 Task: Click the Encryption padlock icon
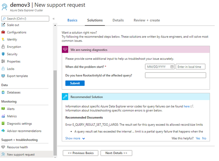point(3,47)
